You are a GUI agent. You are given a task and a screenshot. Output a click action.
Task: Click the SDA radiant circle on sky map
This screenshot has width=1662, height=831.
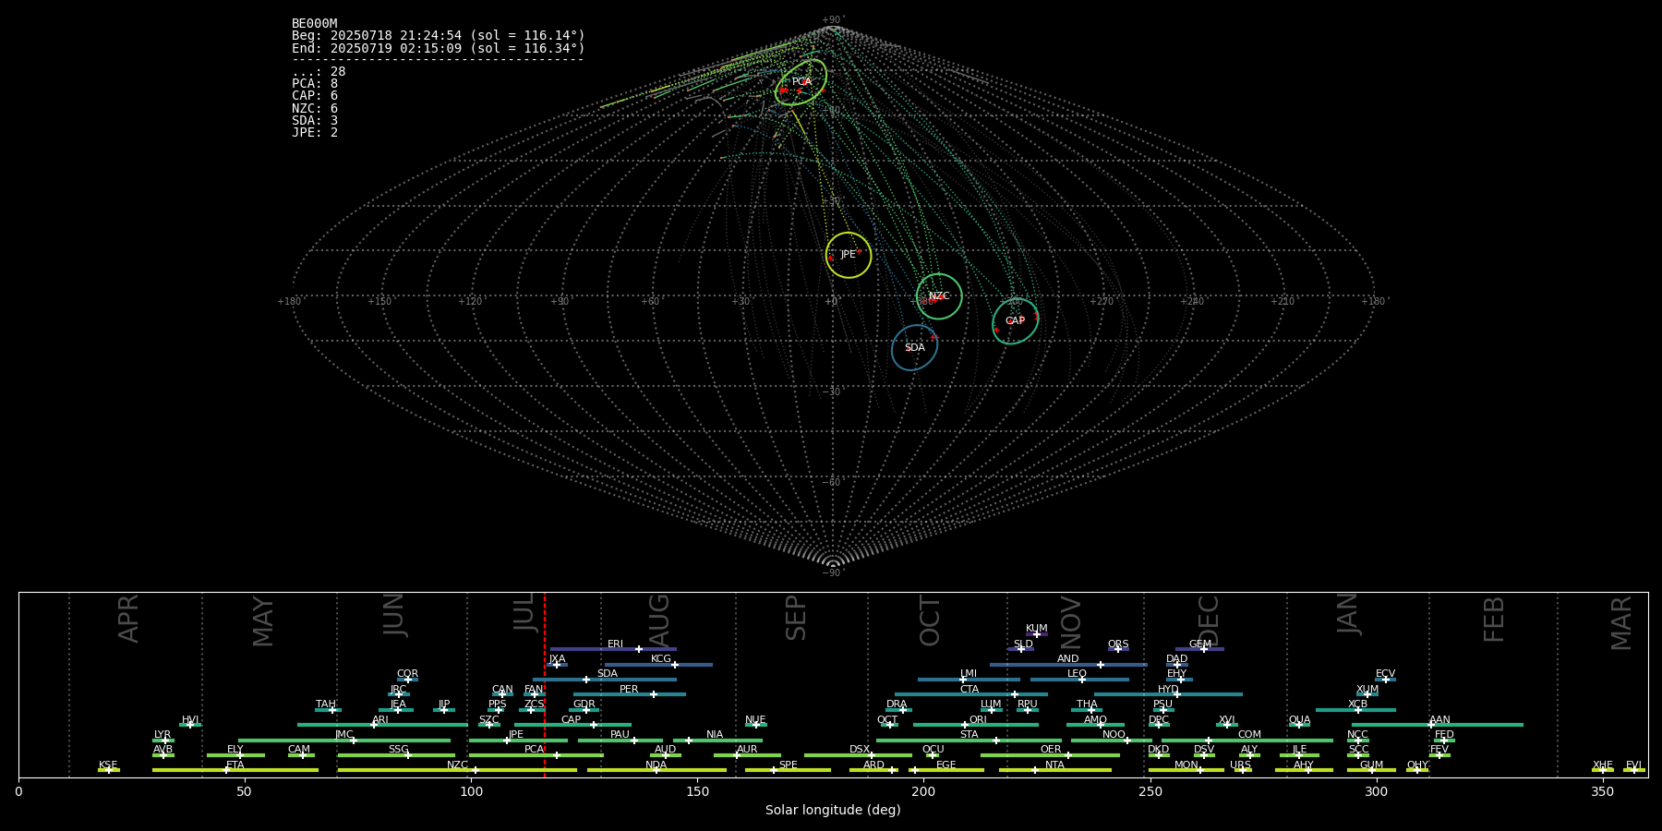pyautogui.click(x=914, y=348)
